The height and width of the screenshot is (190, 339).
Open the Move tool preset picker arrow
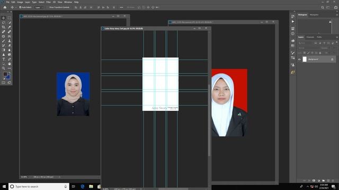[x=16, y=7]
